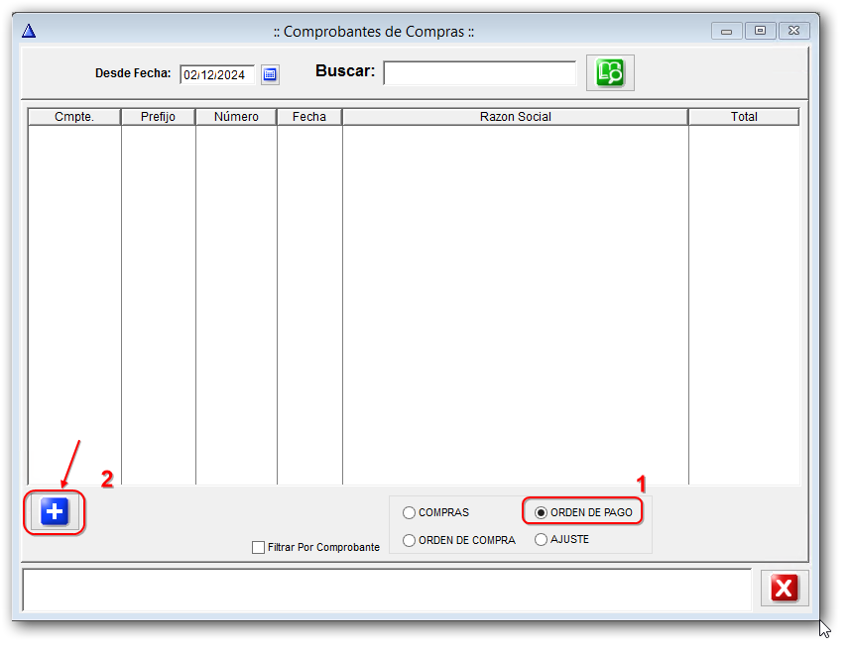Click the red X exit button

coord(784,589)
